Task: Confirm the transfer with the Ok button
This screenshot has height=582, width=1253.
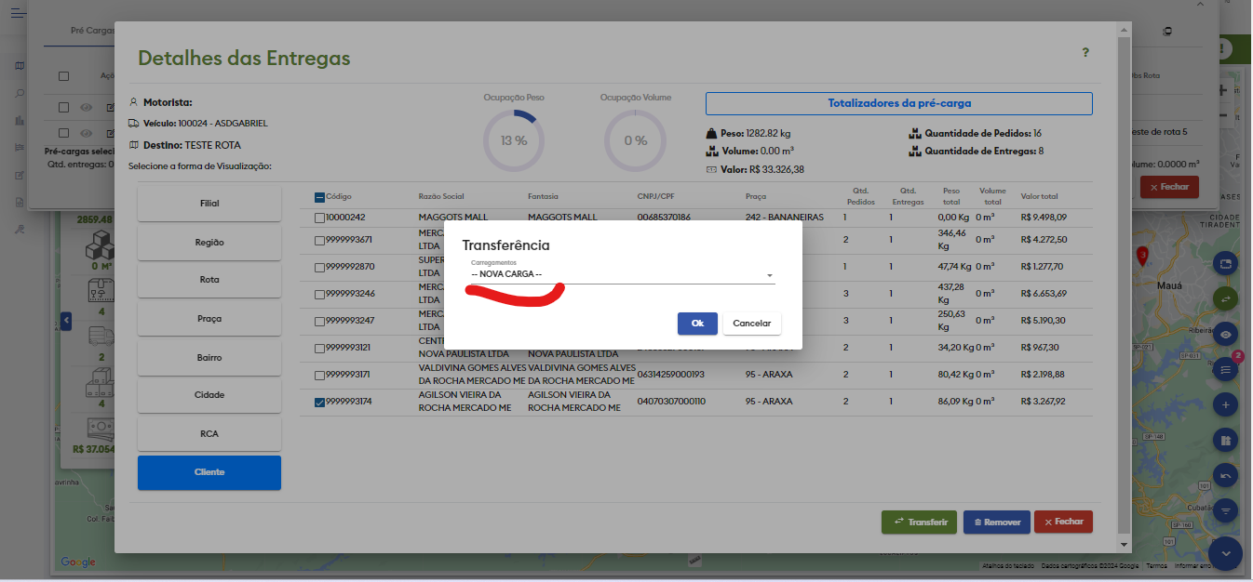Action: point(697,324)
